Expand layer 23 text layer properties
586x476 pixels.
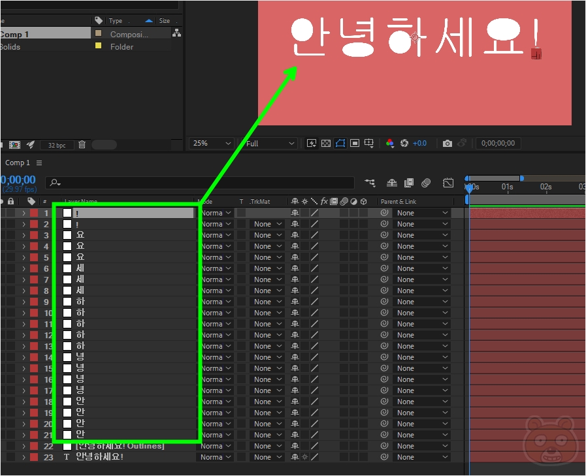(24, 457)
